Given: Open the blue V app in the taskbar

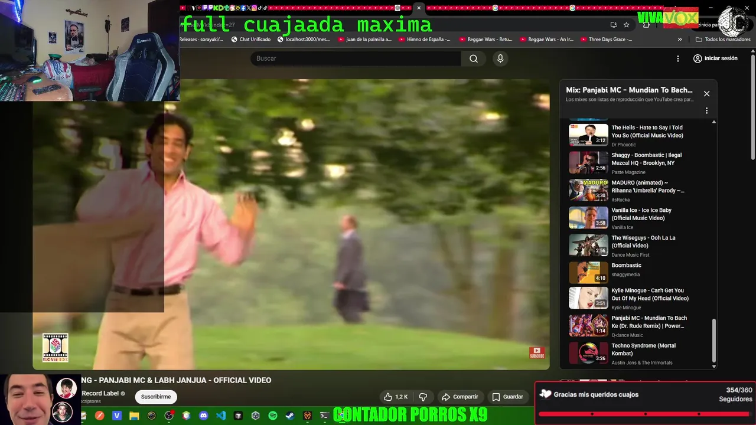Looking at the screenshot, I should tap(117, 416).
